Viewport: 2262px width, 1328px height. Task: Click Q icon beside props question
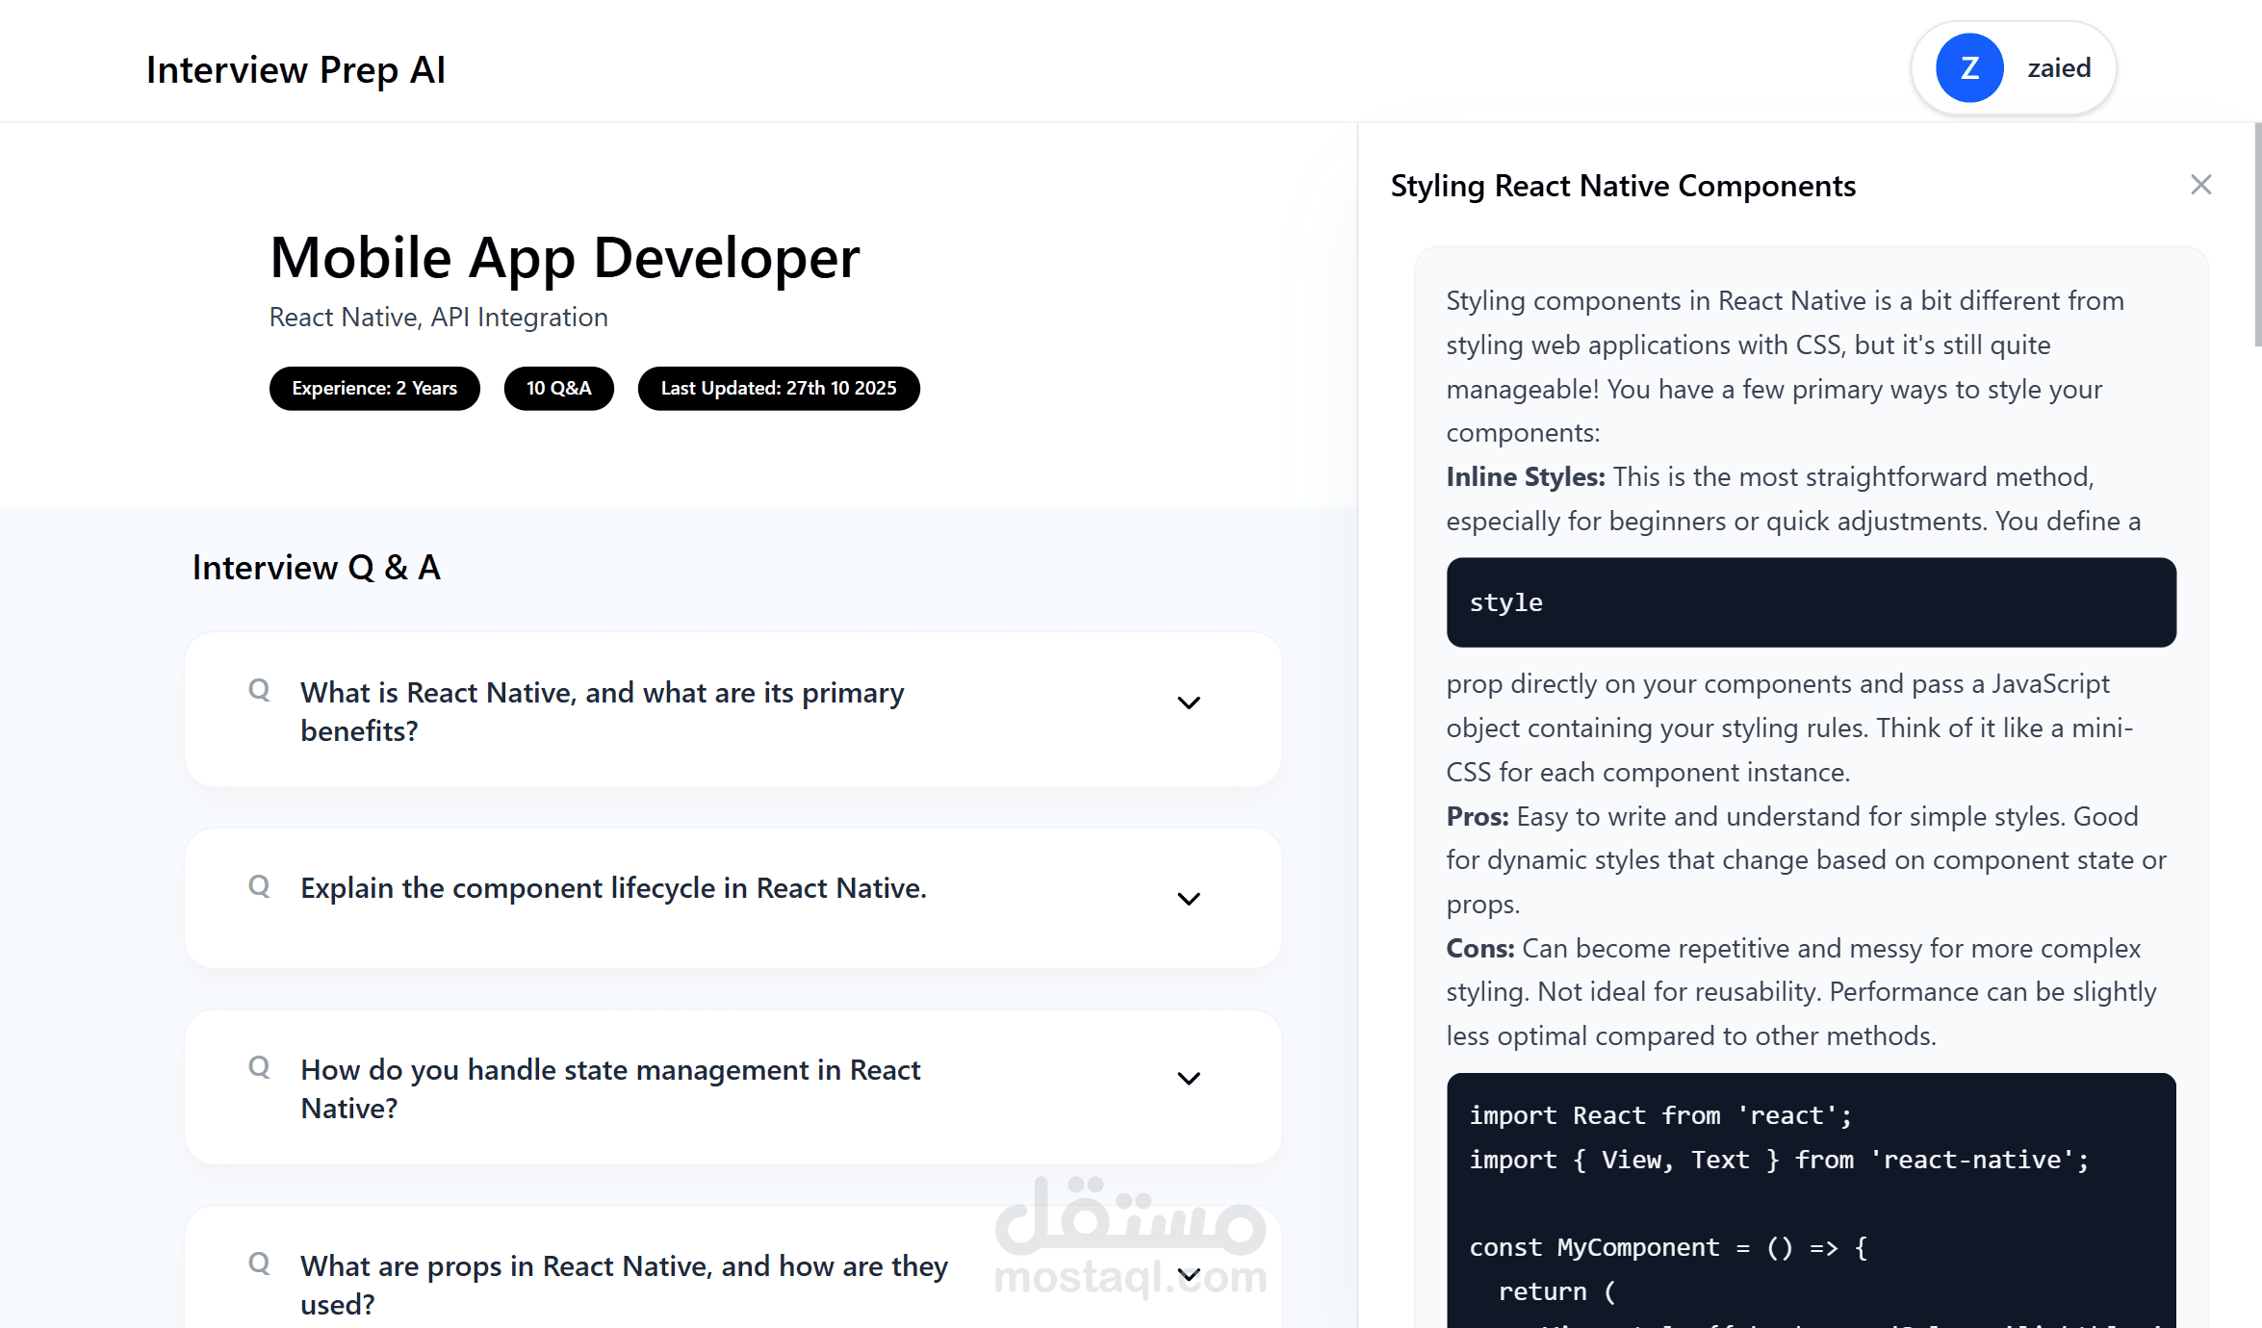[x=259, y=1264]
